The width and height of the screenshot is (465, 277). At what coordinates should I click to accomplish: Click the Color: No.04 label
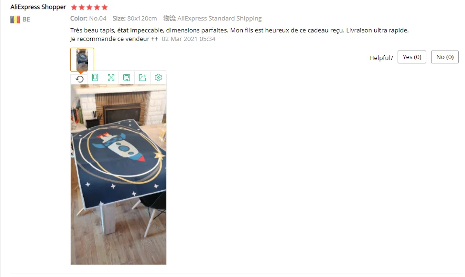pos(88,18)
